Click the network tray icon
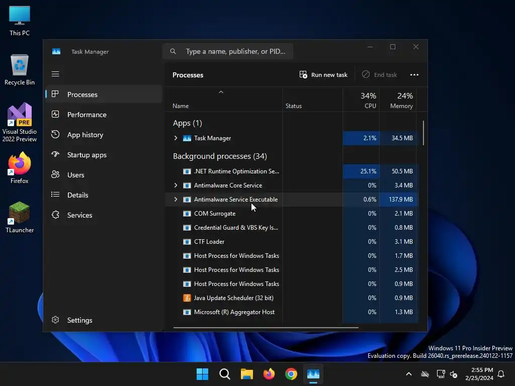 [441, 374]
